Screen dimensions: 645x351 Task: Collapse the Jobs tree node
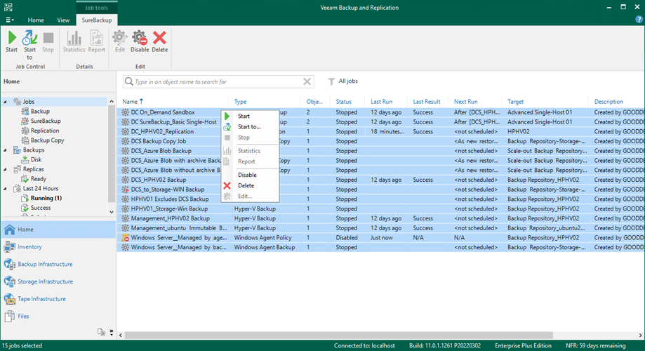pyautogui.click(x=6, y=102)
